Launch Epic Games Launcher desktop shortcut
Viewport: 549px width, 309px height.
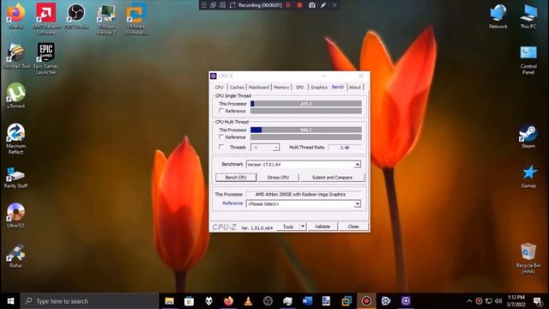(x=45, y=58)
